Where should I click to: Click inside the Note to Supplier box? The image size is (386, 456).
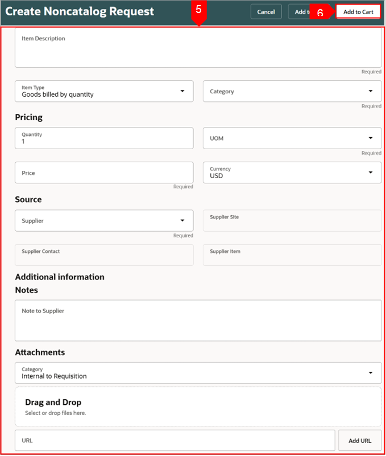click(198, 321)
